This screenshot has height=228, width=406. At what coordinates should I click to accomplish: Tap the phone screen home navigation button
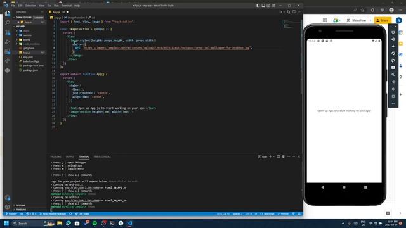(344, 187)
